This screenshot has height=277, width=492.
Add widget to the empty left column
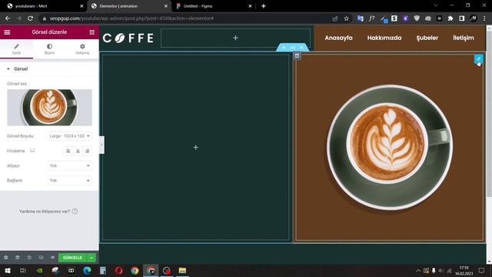(195, 147)
